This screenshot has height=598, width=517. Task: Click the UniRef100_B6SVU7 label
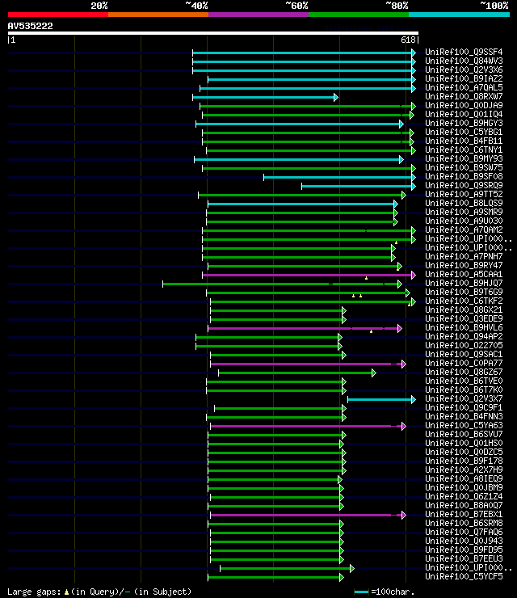click(464, 434)
